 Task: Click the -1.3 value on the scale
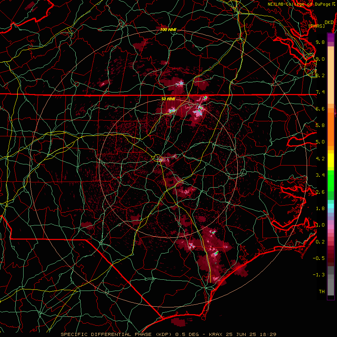319,275
